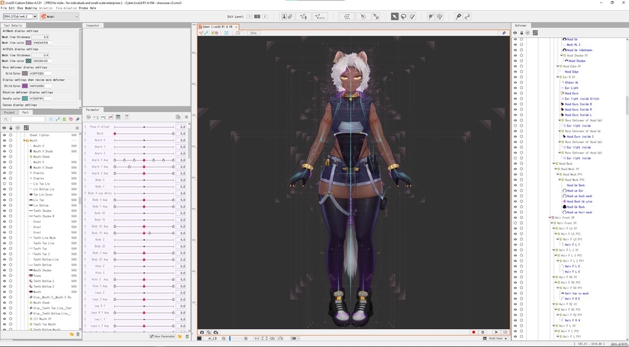The height and width of the screenshot is (347, 629).
Task: Toggle lock circle for Lip Bottom part
Action: pos(10,205)
